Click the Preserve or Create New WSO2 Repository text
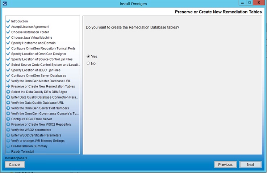 click(41, 125)
